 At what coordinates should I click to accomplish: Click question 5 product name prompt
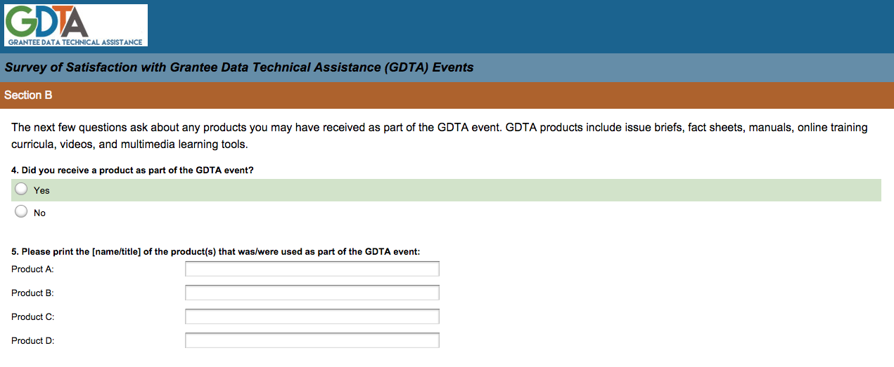coord(215,253)
